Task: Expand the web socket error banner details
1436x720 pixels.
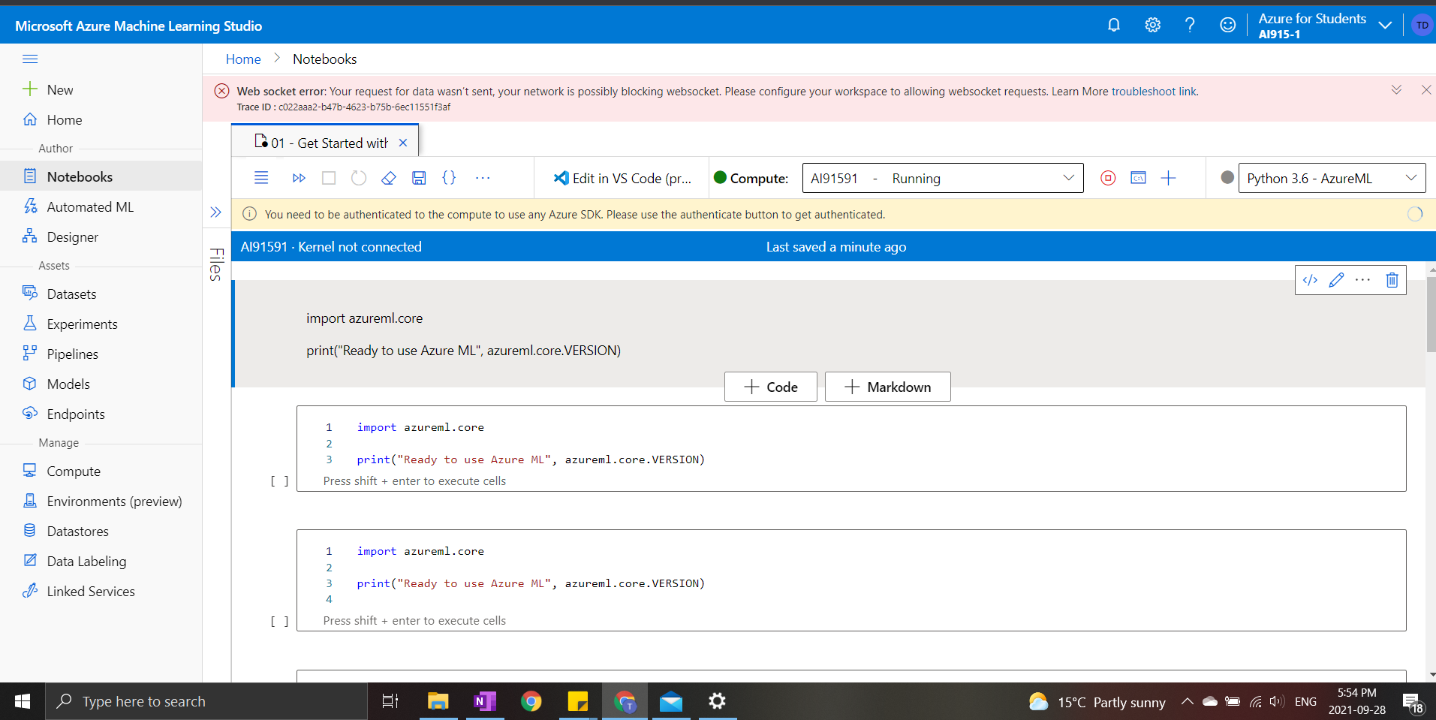Action: [1396, 89]
